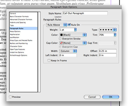Open Strikethrough Options category
130x106 pixels.
click(18, 55)
